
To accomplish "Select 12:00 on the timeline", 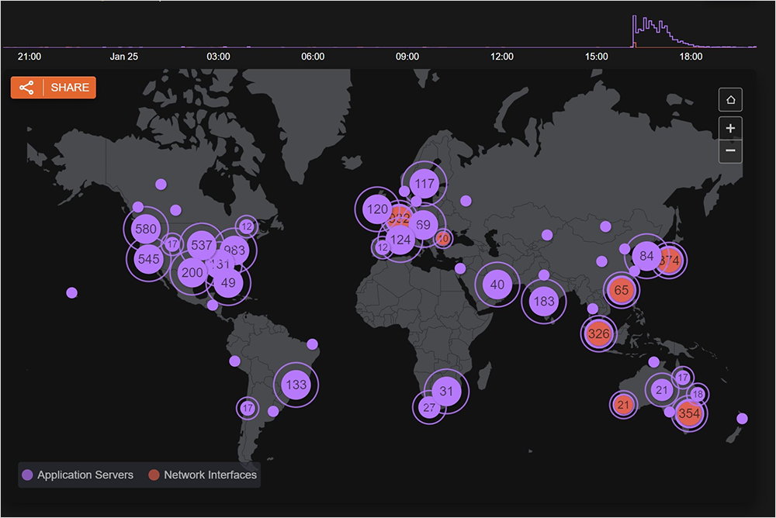I will point(502,57).
